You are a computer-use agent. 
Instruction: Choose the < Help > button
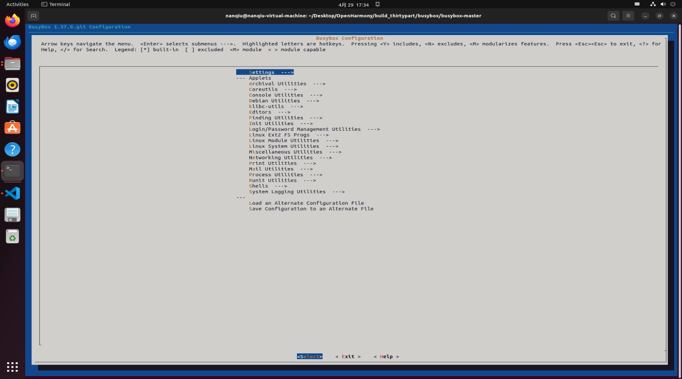click(386, 357)
